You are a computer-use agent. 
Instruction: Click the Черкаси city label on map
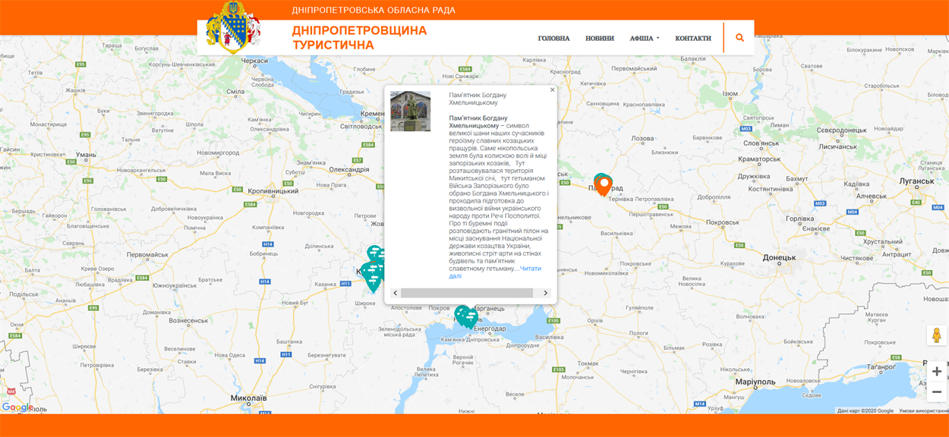click(x=255, y=61)
